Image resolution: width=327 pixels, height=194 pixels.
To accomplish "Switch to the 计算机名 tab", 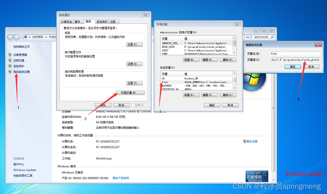I will pyautogui.click(x=67, y=21).
